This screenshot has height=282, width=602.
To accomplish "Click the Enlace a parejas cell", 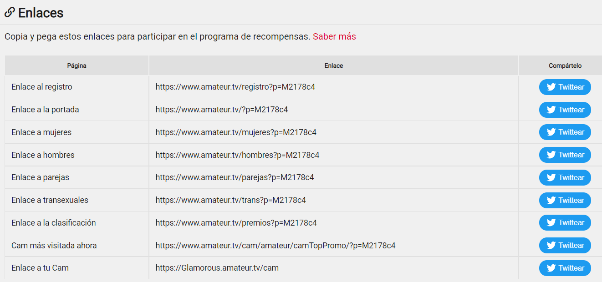I will [77, 177].
